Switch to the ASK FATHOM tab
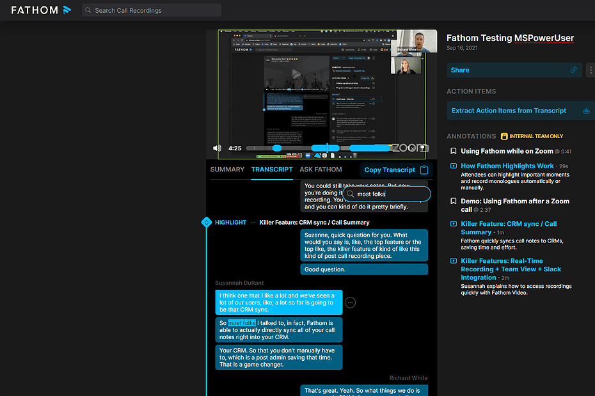 [x=321, y=170]
